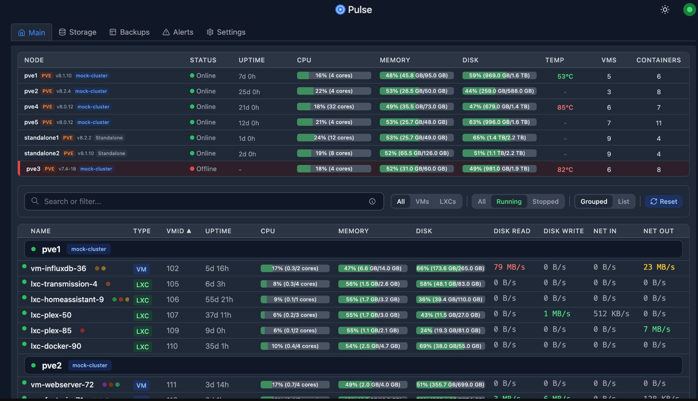Switch guest filter to Stopped
This screenshot has height=401, width=698.
click(x=545, y=201)
